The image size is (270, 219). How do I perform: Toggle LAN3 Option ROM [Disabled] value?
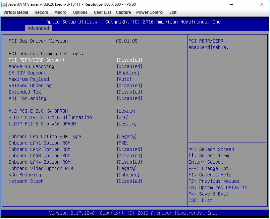[129, 156]
